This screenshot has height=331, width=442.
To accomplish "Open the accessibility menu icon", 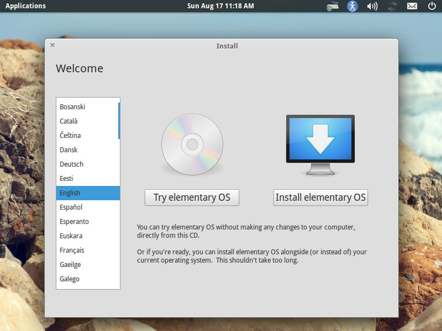I will (x=352, y=6).
